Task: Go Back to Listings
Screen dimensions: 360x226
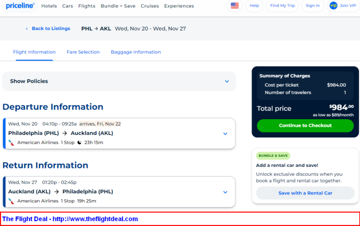Action: (x=51, y=28)
